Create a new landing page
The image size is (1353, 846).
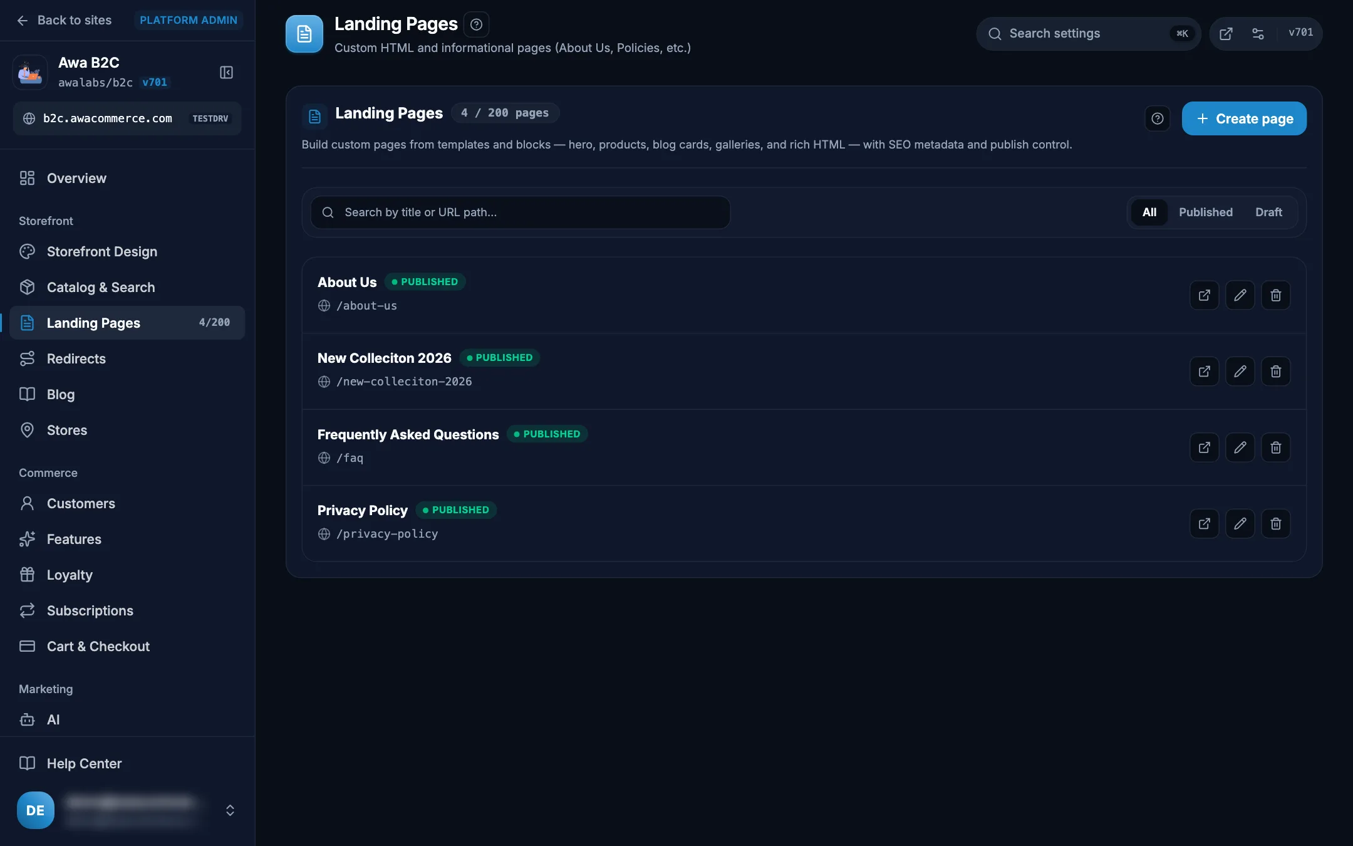click(1244, 118)
